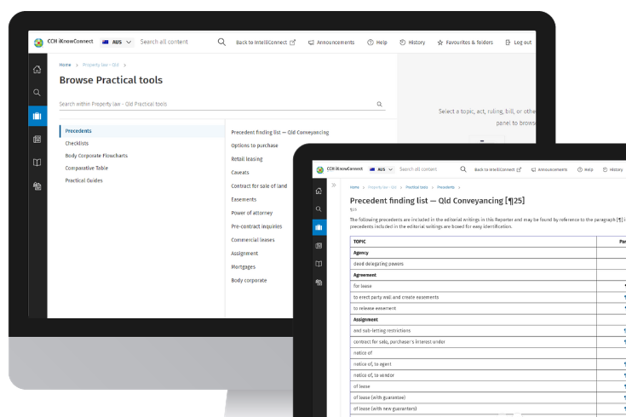
Task: Click the Practical tools breadcrumb on the tablet
Action: coord(416,186)
